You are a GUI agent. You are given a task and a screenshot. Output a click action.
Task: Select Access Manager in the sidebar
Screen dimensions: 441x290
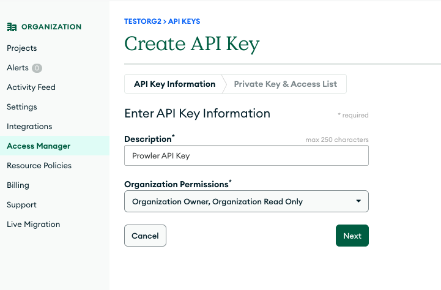[x=54, y=146]
